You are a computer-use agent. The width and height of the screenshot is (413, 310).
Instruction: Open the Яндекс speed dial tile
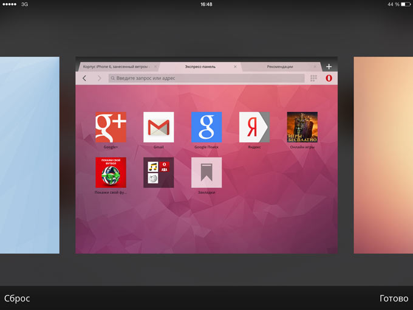[254, 127]
